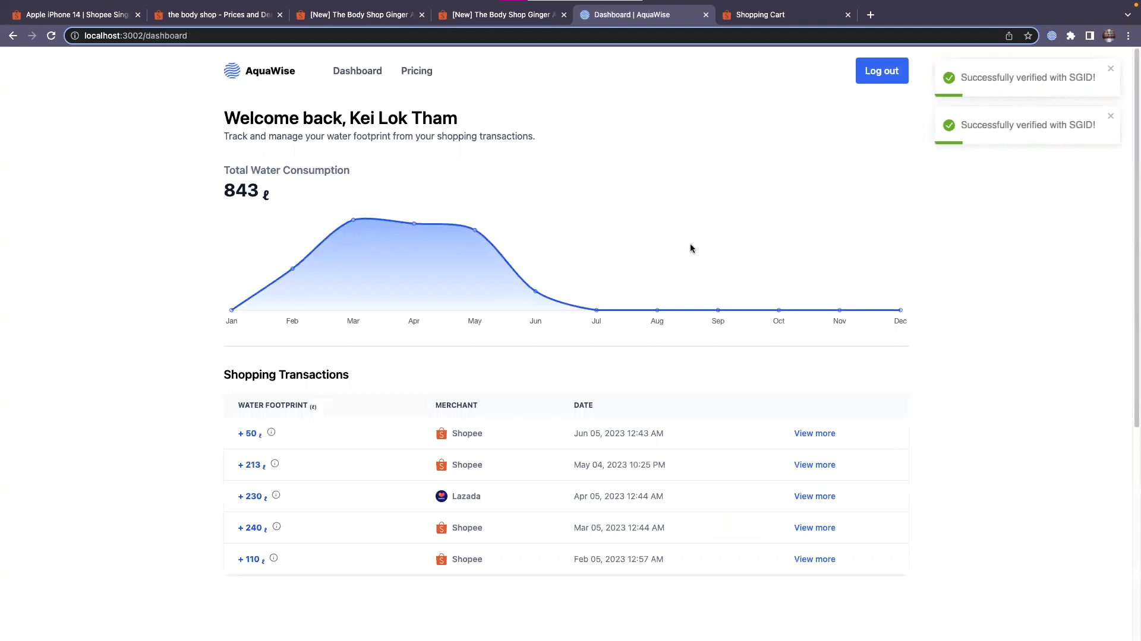Click info icon beside +213 footprint

point(275,464)
